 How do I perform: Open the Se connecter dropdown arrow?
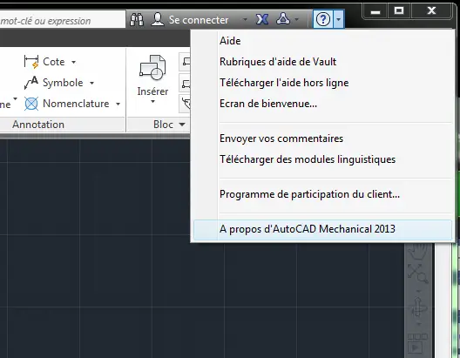(x=245, y=20)
